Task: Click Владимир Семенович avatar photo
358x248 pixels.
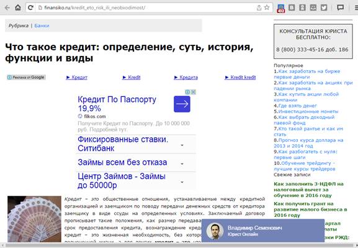Action: click(215, 231)
